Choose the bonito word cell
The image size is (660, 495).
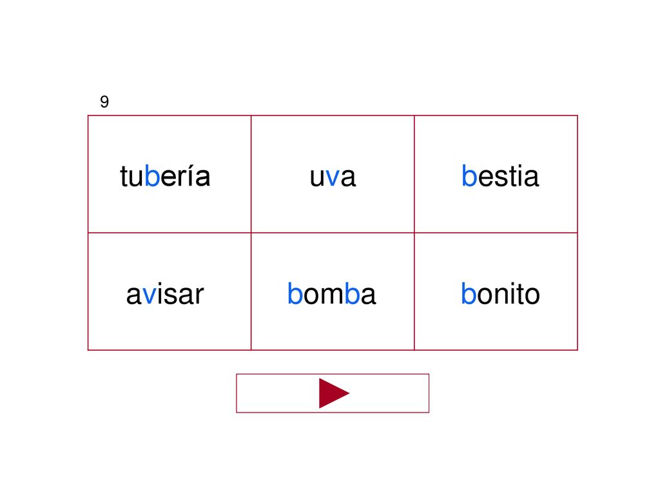[x=496, y=291]
